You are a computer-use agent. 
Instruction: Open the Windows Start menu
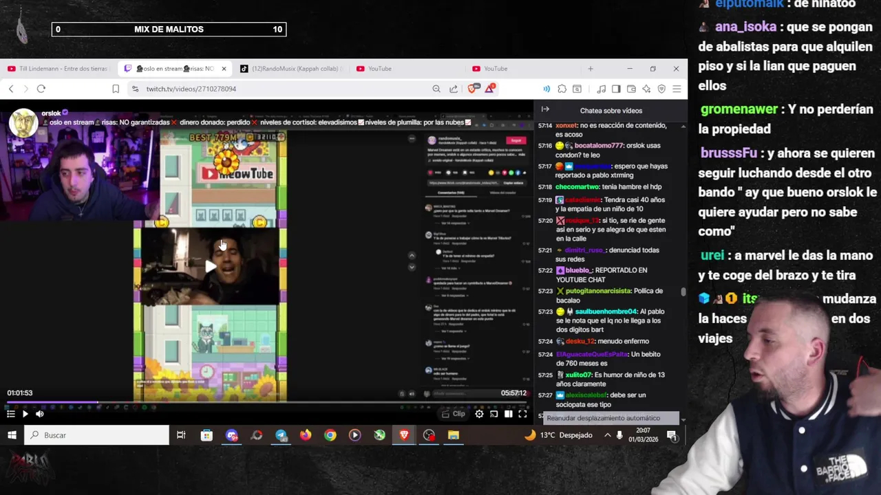click(x=12, y=435)
